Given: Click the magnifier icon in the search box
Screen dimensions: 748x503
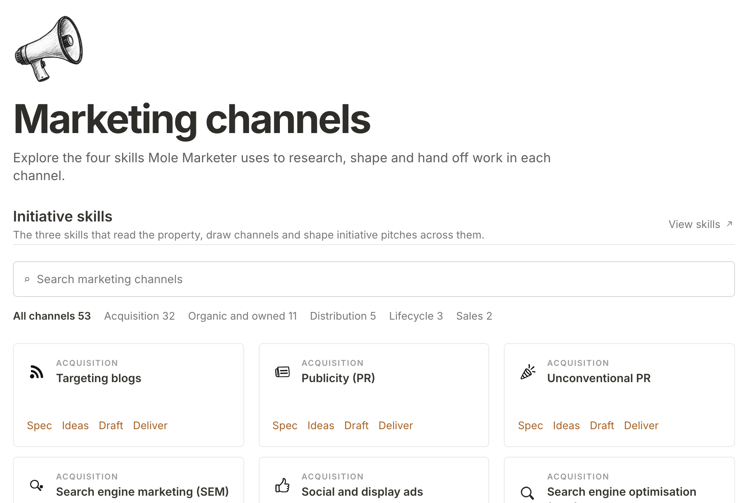Looking at the screenshot, I should click(27, 279).
